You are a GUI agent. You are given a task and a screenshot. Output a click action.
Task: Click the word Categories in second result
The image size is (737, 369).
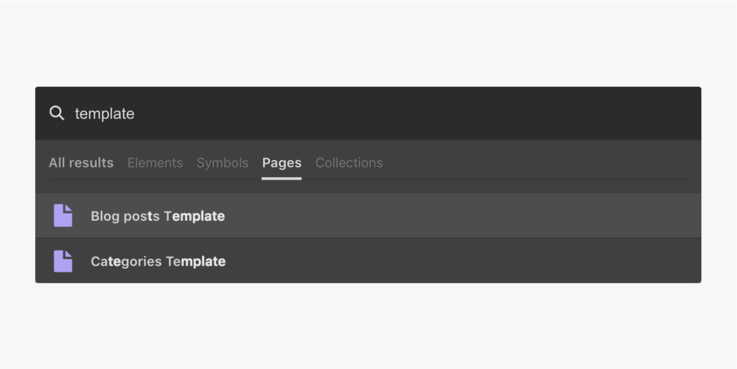pos(126,261)
